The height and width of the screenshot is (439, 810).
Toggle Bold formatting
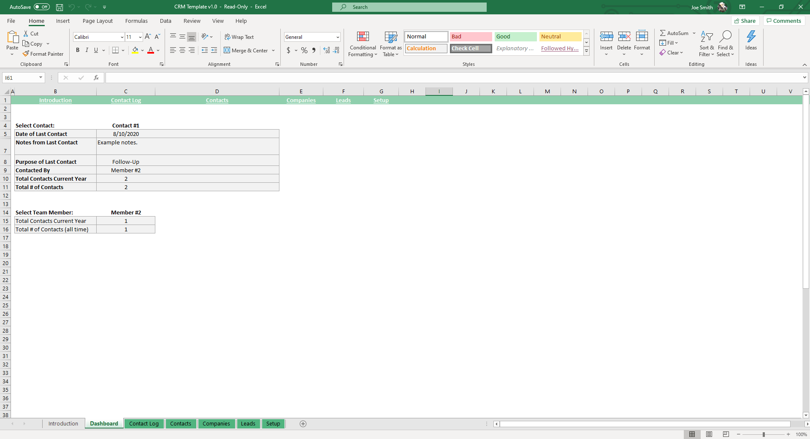tap(78, 50)
